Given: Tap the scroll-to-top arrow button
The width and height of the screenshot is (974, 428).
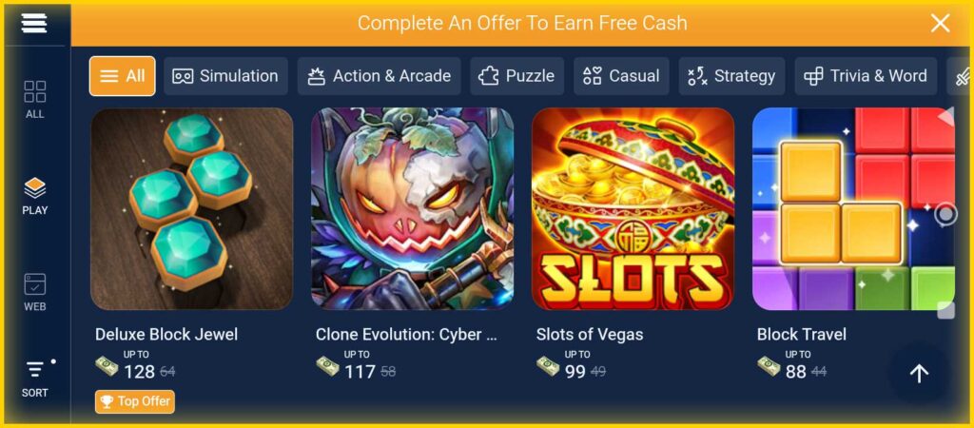Looking at the screenshot, I should pyautogui.click(x=919, y=374).
